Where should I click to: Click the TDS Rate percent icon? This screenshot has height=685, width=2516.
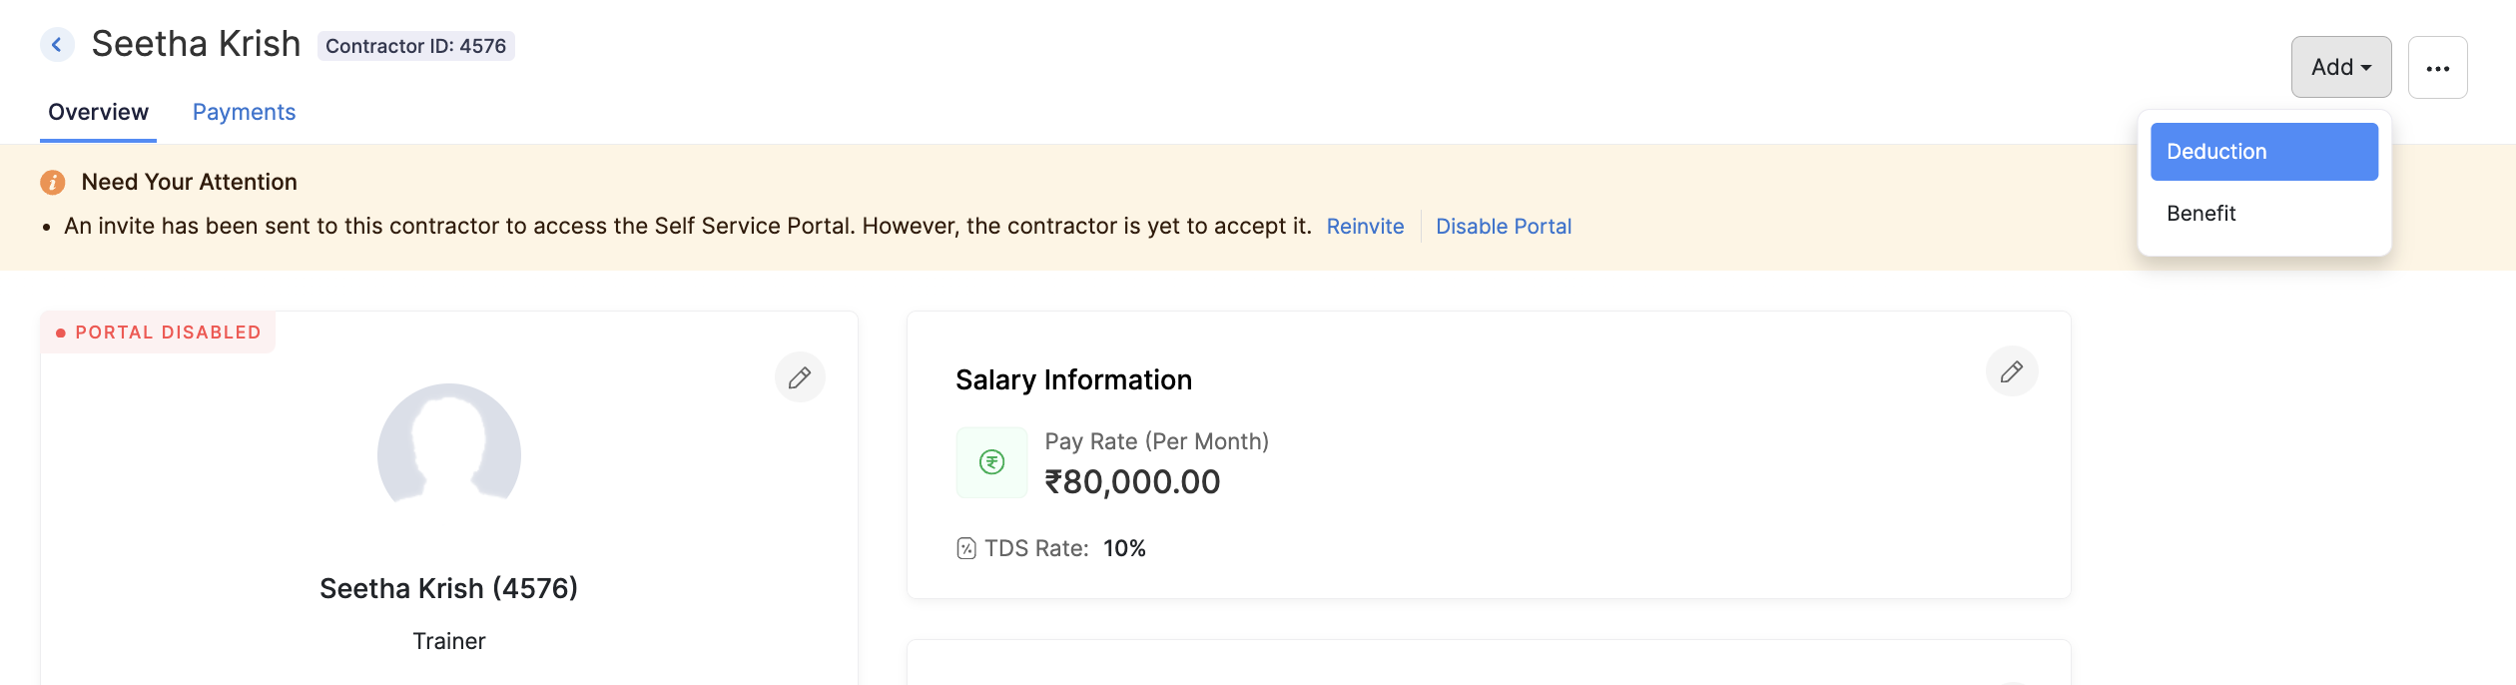[x=965, y=548]
